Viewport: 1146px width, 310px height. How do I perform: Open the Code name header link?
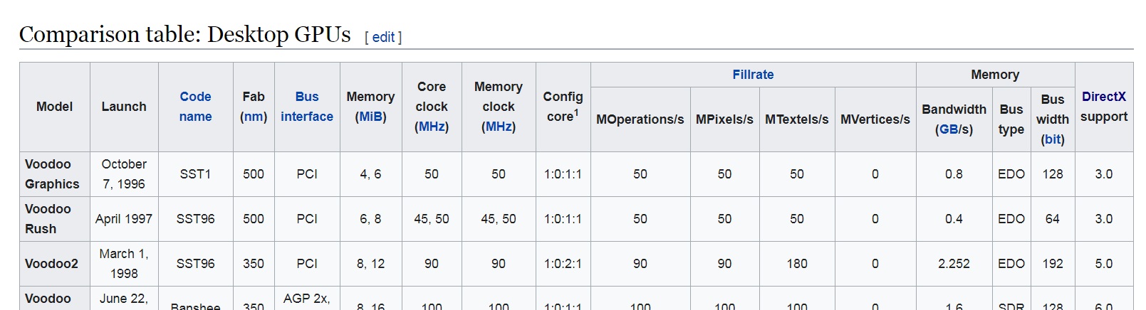click(x=195, y=107)
